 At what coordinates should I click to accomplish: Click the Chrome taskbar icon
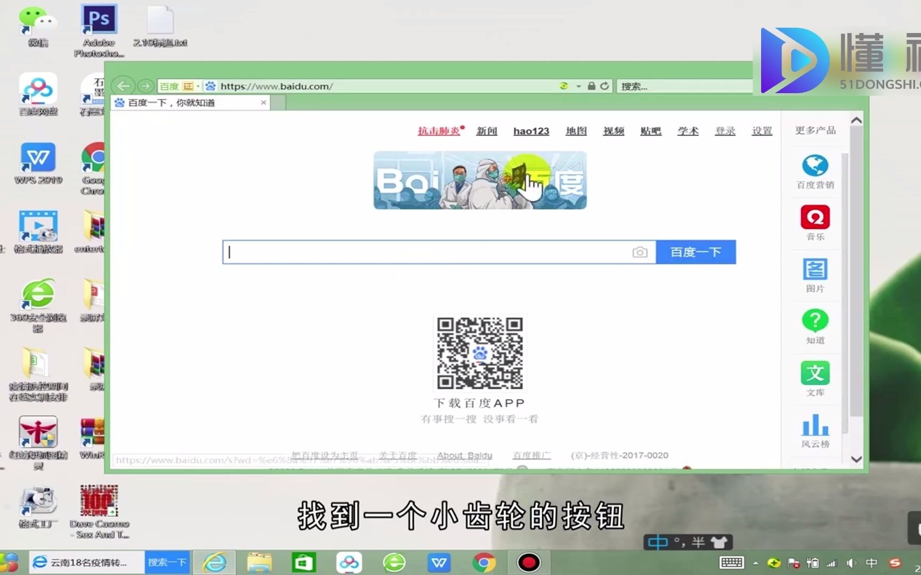coord(483,562)
